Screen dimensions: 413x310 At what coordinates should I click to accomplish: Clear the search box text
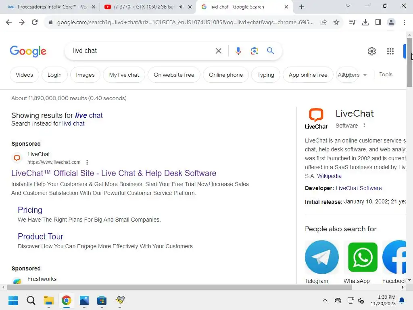(x=219, y=51)
